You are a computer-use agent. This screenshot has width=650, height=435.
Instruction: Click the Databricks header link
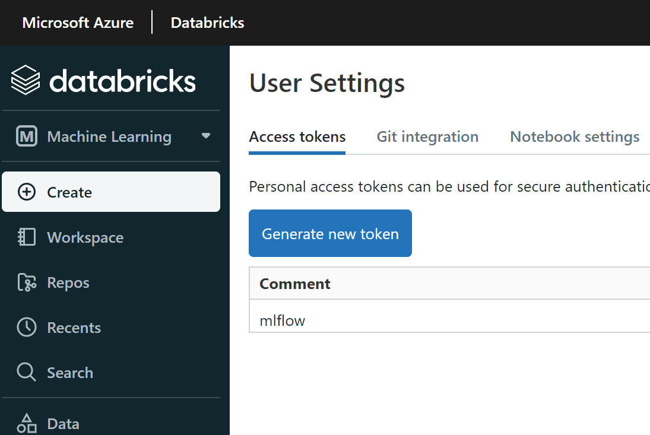[x=207, y=23]
